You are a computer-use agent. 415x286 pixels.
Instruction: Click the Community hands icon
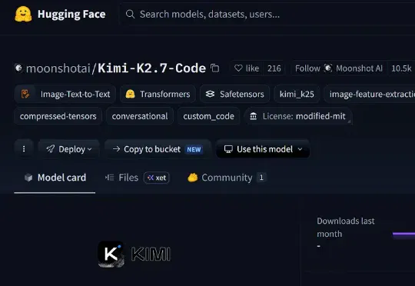193,178
